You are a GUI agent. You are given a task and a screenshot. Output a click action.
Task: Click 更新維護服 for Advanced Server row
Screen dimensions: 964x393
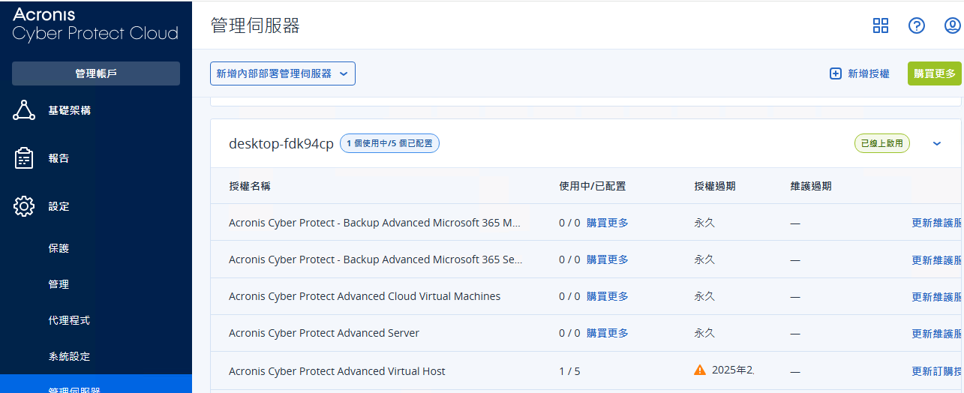pyautogui.click(x=937, y=333)
